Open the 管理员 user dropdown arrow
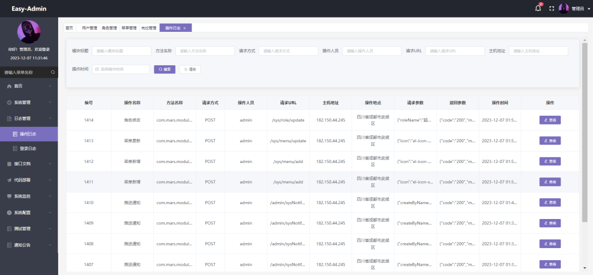593x275 pixels. point(589,9)
